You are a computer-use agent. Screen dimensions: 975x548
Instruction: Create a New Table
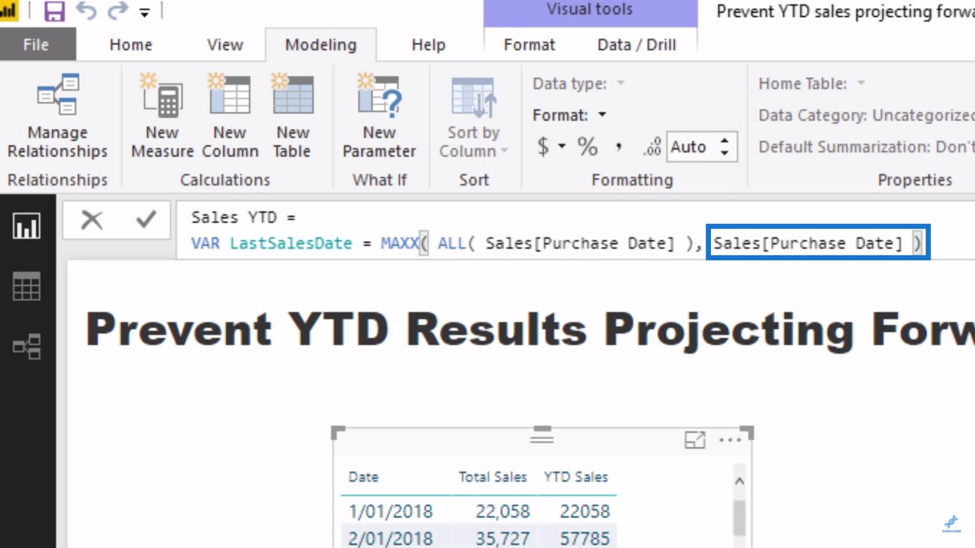point(292,117)
